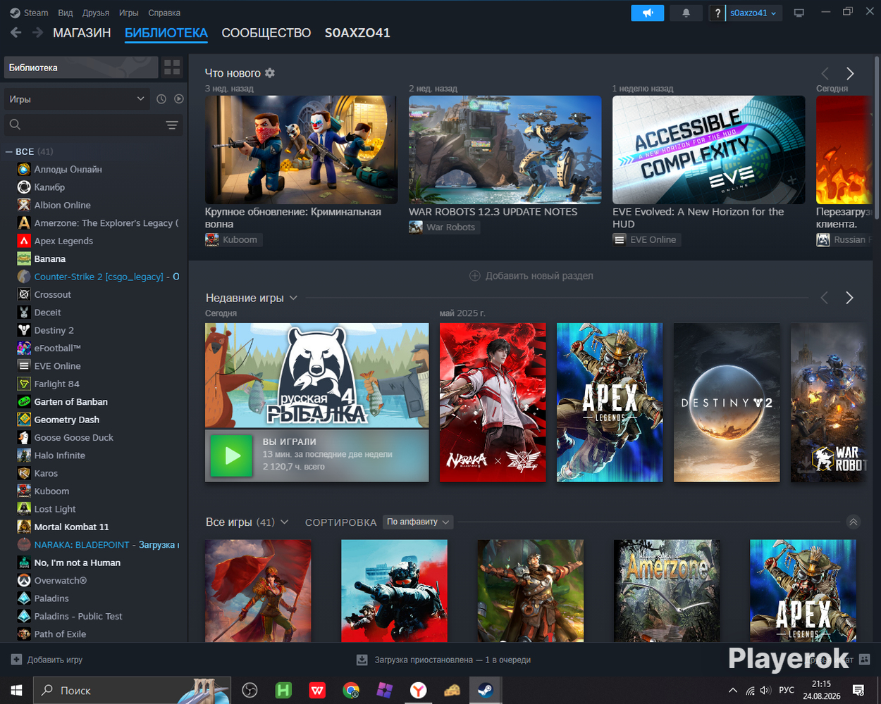Open the Вид menu
The height and width of the screenshot is (704, 881).
[66, 13]
